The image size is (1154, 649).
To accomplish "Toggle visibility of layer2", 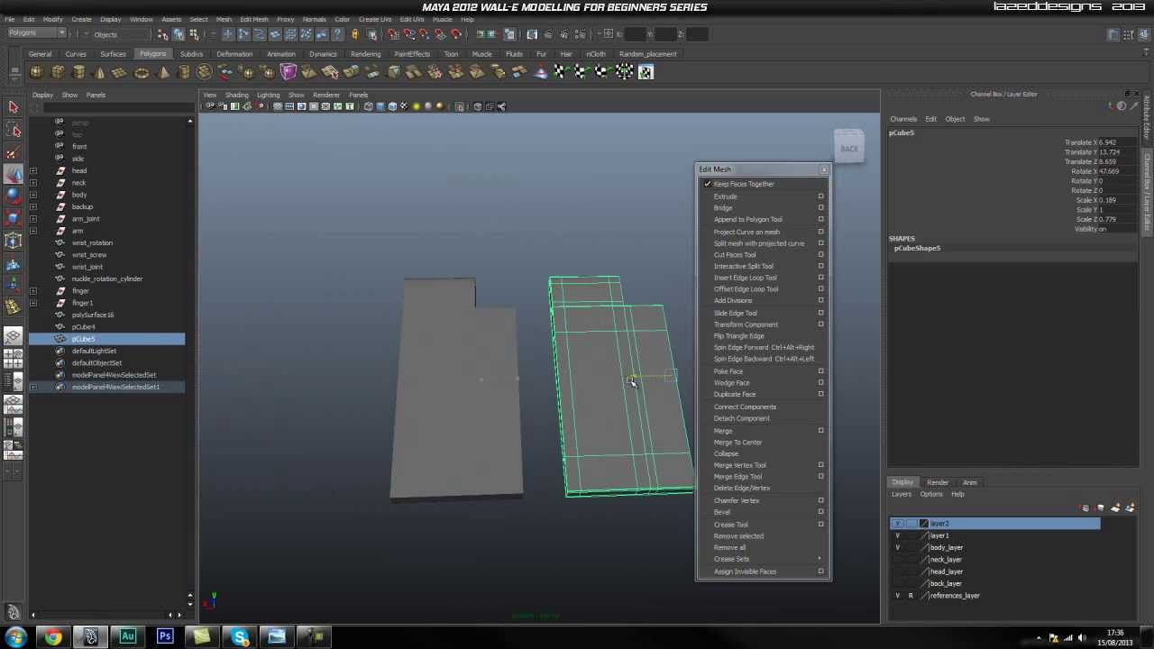I will pos(897,524).
